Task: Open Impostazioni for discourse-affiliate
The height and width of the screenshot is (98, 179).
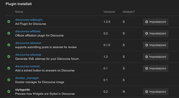Action: tap(155, 34)
